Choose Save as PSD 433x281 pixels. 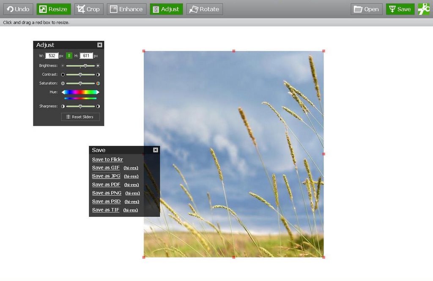click(x=106, y=201)
